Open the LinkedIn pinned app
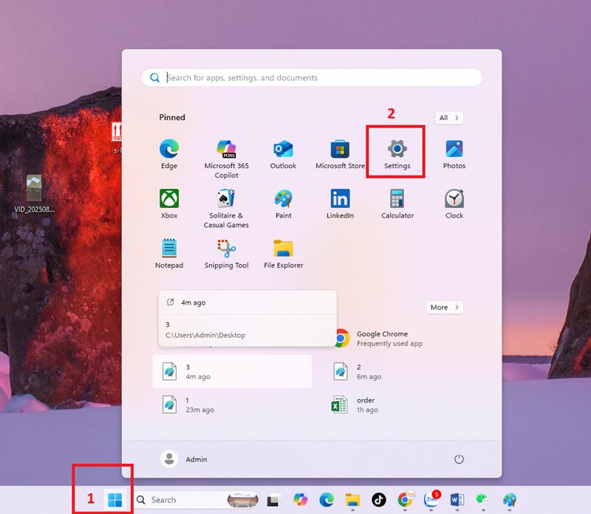 (340, 204)
